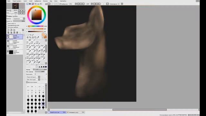
Task: Adjust the minimum brush size bar
Action: click(40, 72)
